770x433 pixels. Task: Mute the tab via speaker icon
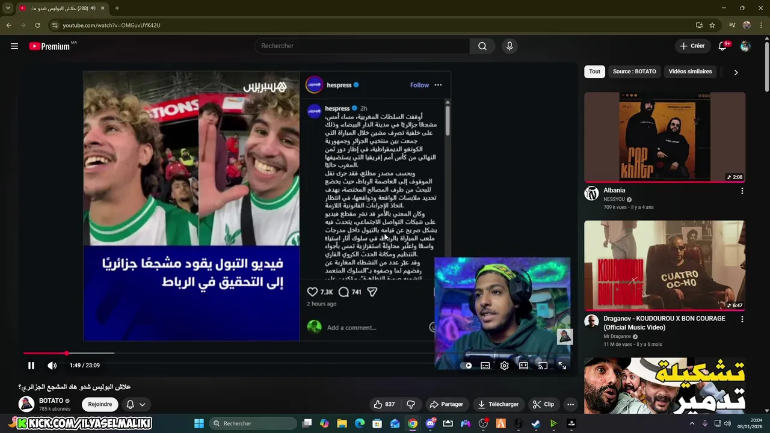click(93, 8)
